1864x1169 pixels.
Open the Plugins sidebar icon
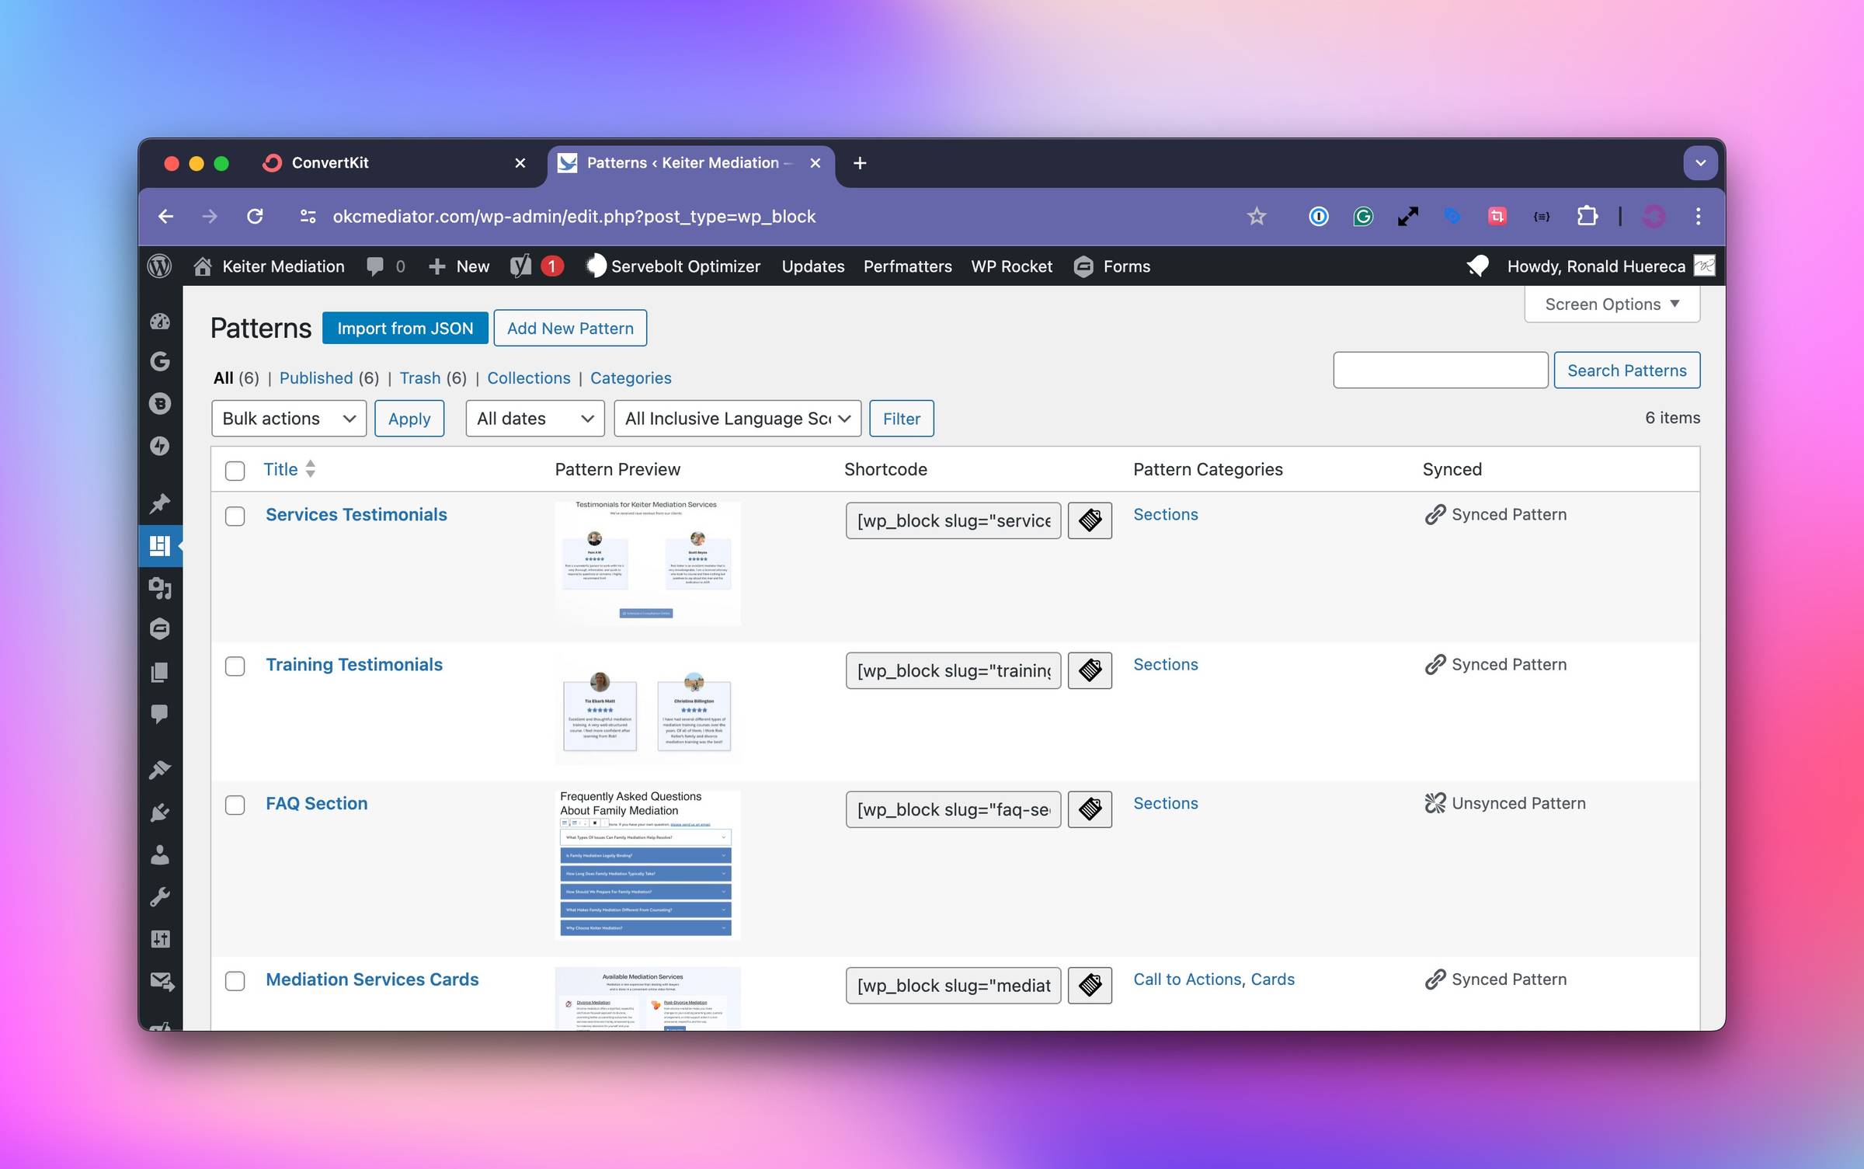click(x=160, y=812)
